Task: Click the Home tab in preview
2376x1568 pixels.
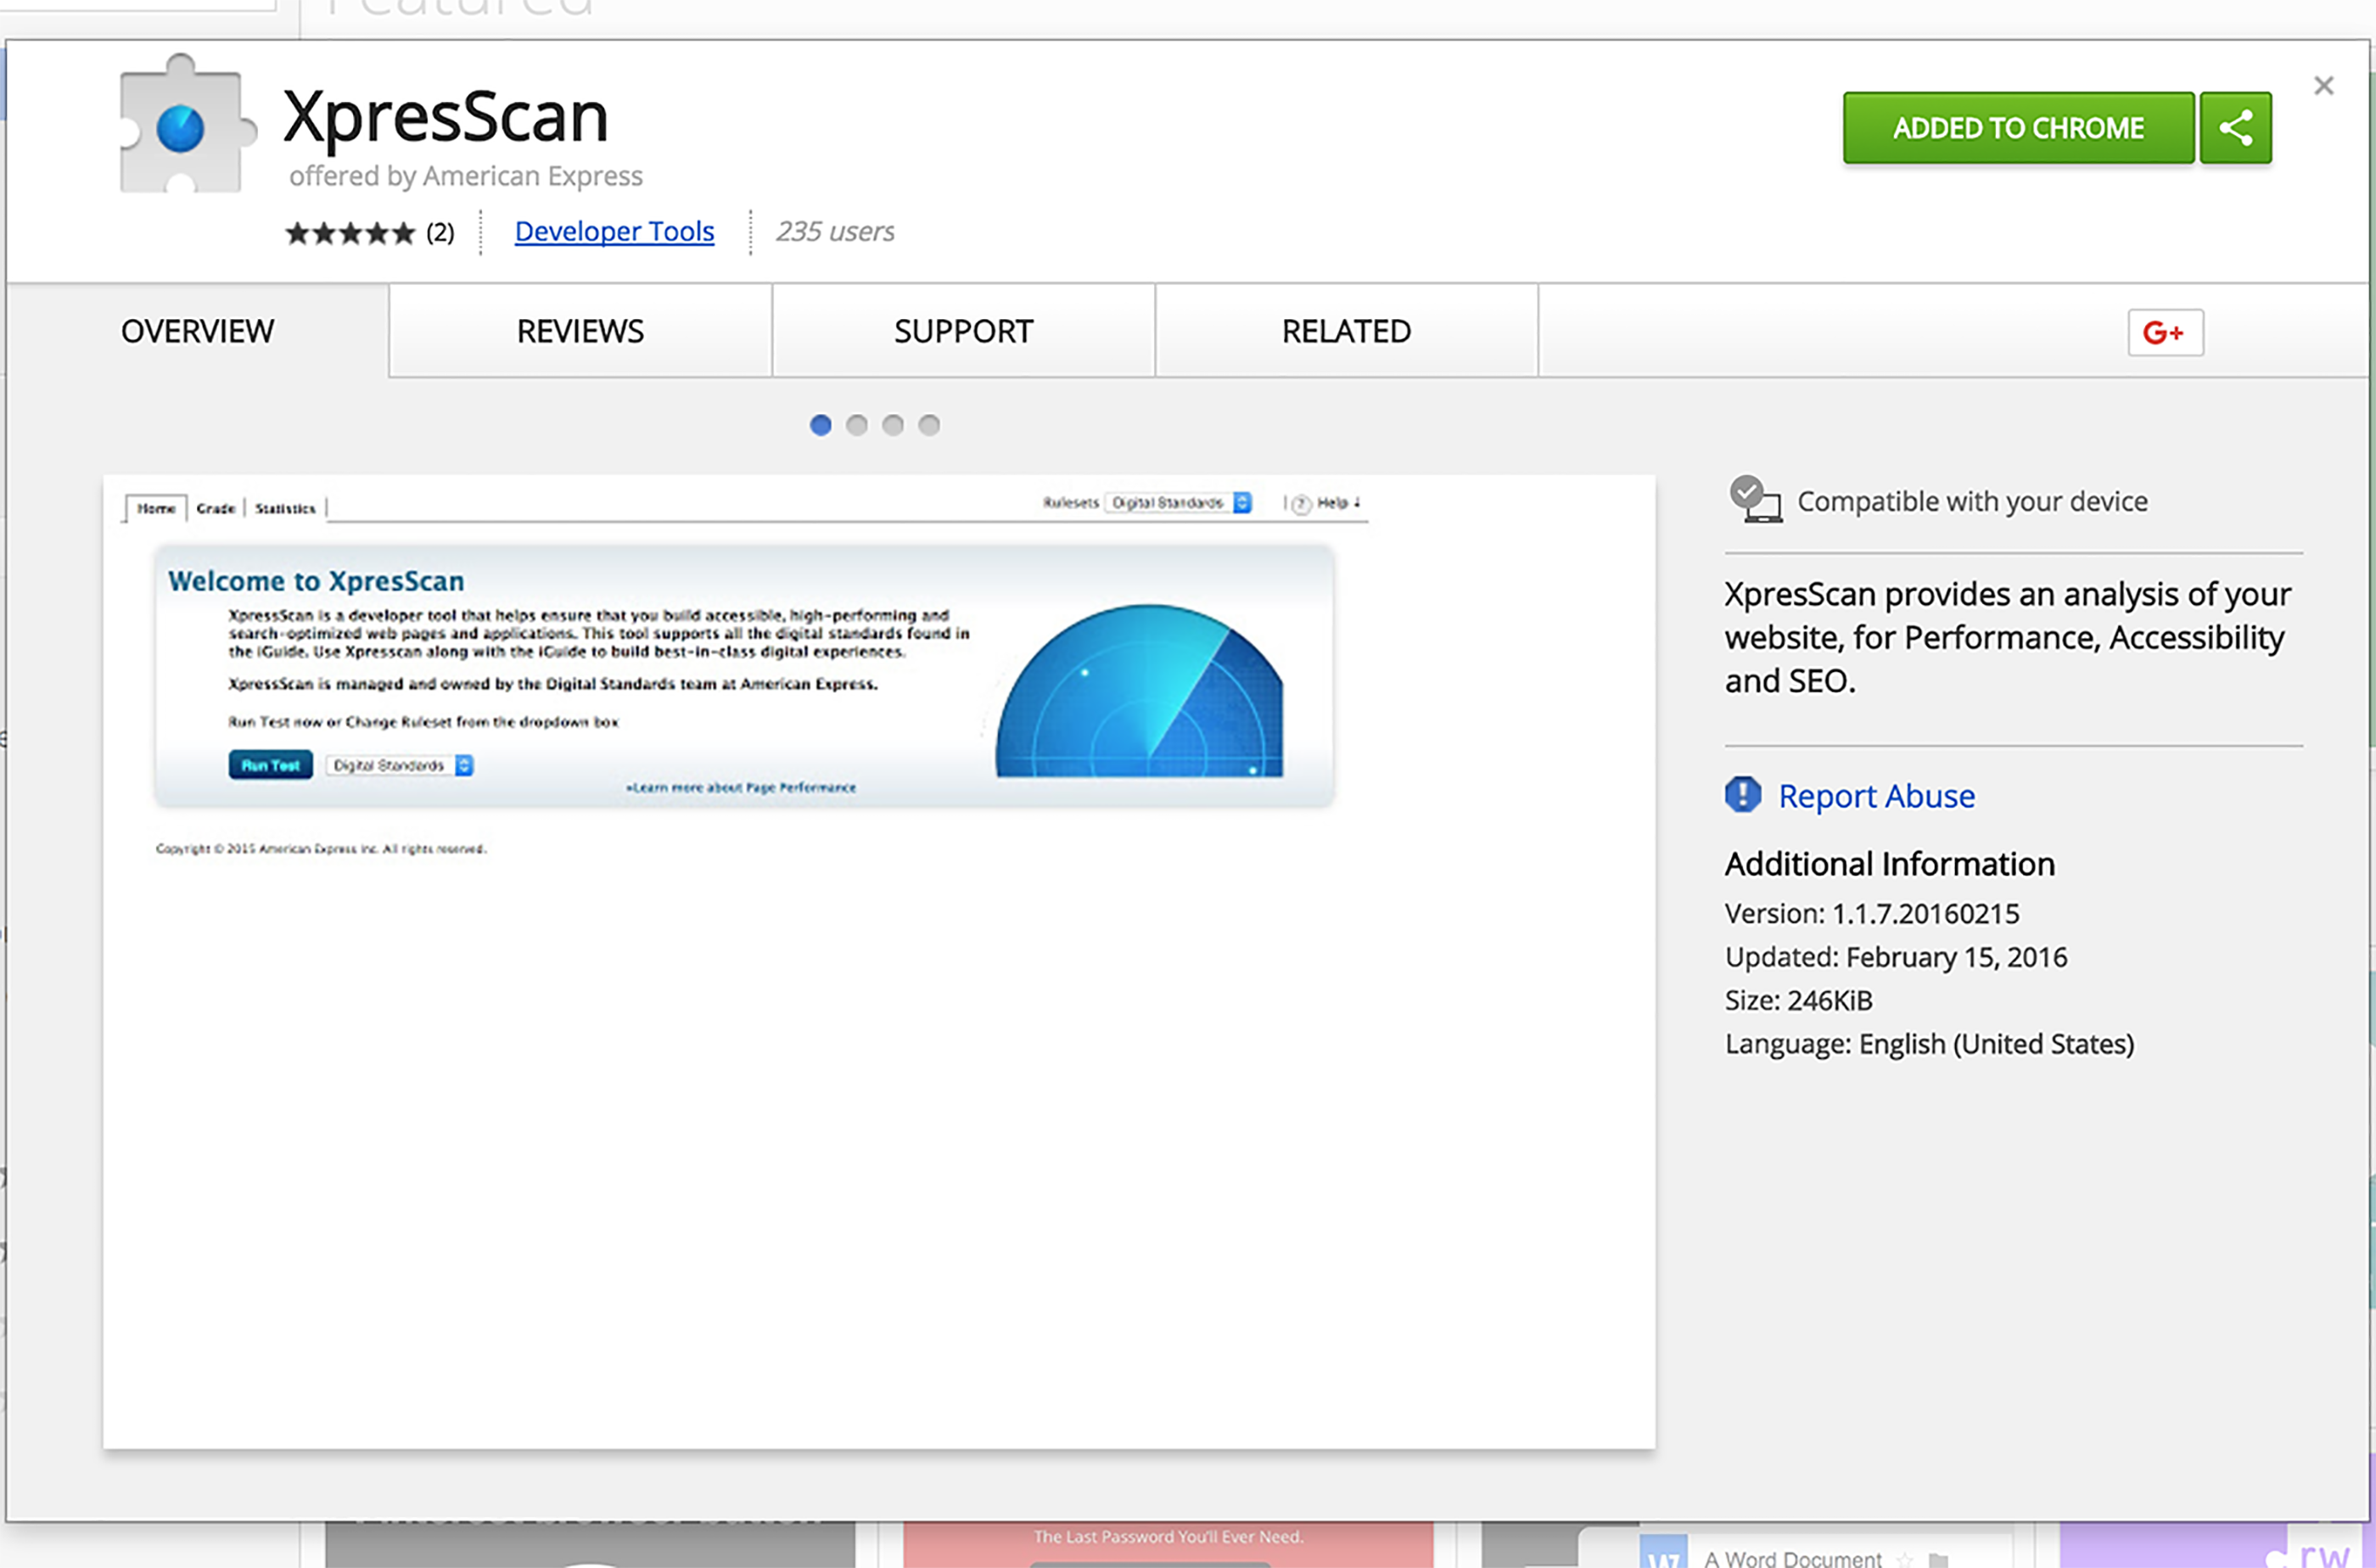Action: click(156, 508)
